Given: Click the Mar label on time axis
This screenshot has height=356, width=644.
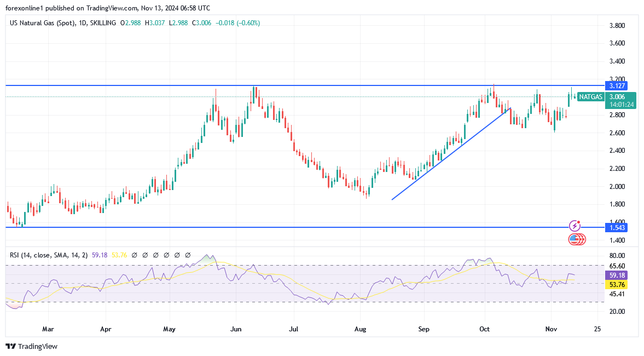Looking at the screenshot, I should point(48,329).
